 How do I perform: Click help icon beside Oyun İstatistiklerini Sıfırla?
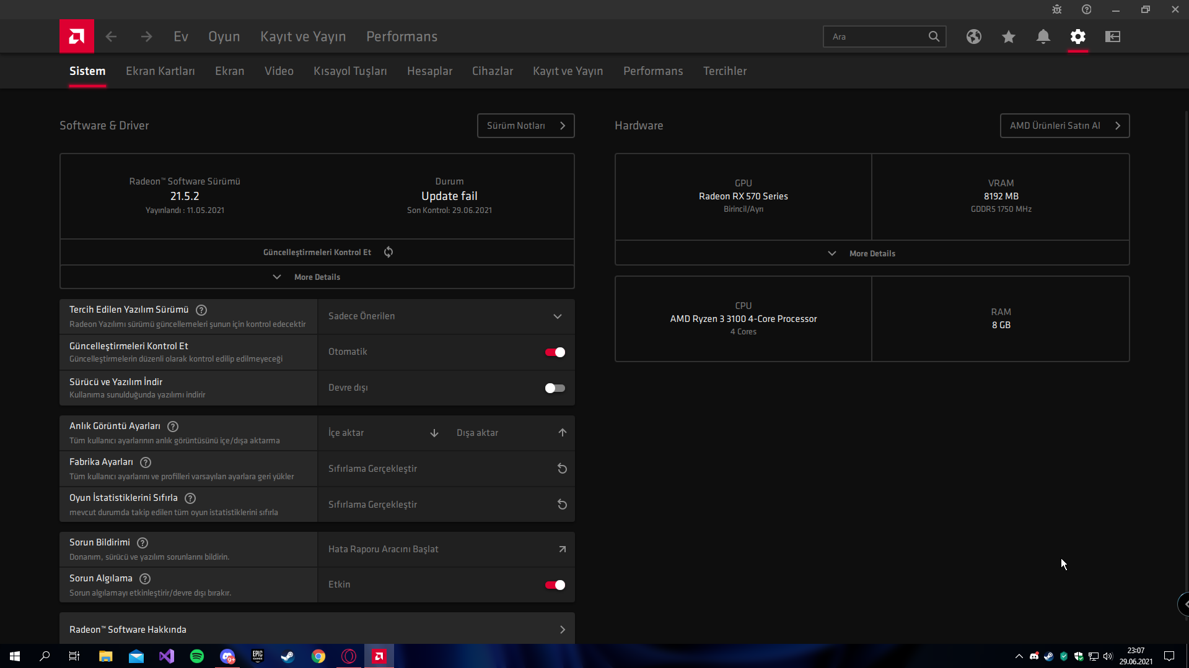[x=190, y=498]
